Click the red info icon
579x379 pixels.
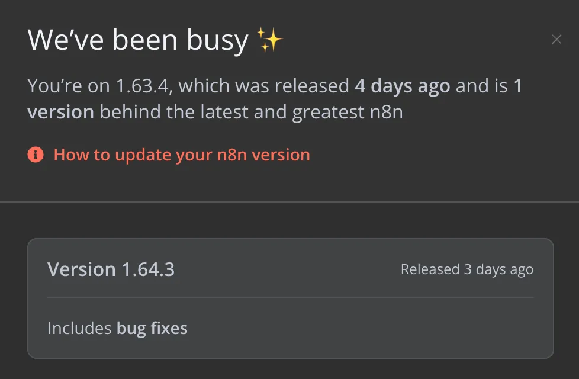point(36,155)
